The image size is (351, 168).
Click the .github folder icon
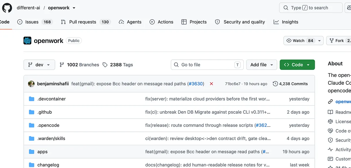pyautogui.click(x=32, y=112)
